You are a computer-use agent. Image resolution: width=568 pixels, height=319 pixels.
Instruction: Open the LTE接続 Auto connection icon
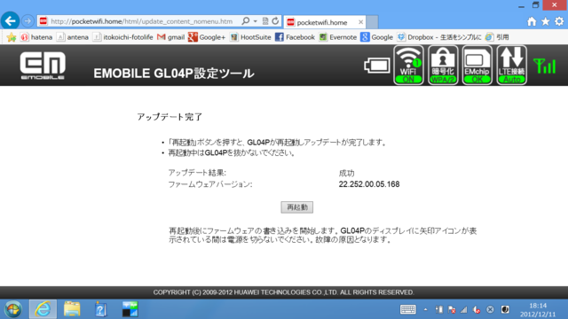point(511,65)
